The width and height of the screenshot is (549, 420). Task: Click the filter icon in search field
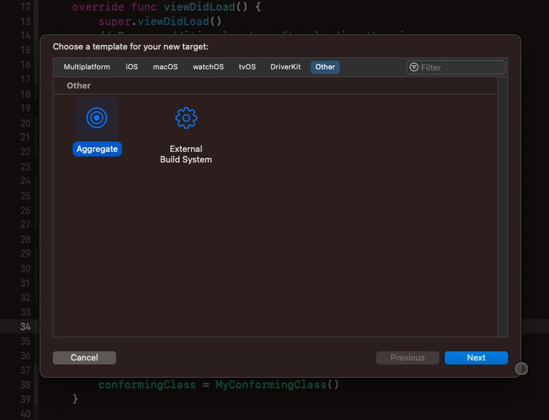tap(414, 67)
